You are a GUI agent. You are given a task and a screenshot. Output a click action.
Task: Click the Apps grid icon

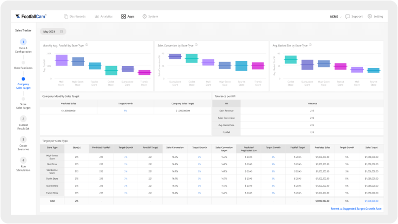(123, 17)
